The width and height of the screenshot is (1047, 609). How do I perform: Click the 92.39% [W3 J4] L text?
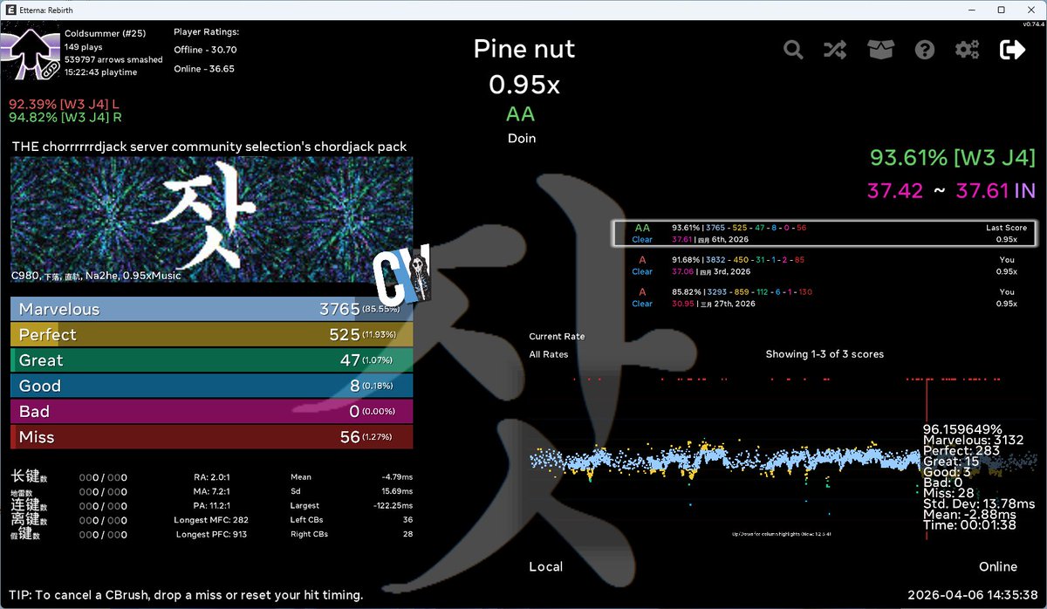65,104
